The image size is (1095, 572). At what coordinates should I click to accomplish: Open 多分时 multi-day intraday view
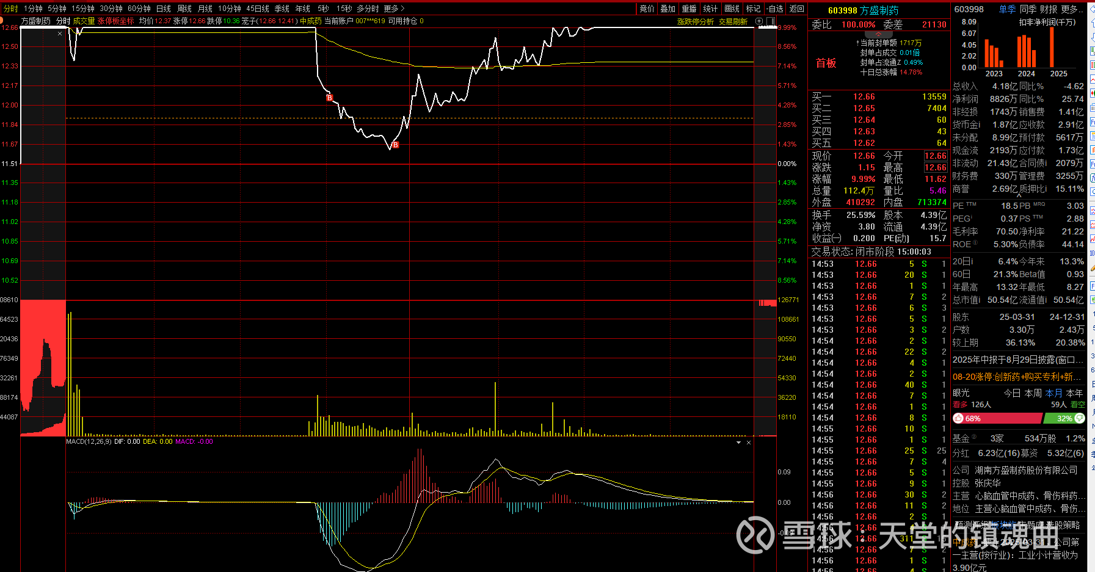pos(368,9)
